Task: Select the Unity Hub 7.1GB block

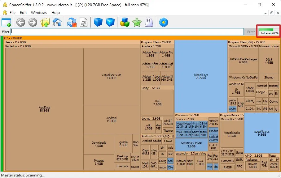Action: coord(157,103)
